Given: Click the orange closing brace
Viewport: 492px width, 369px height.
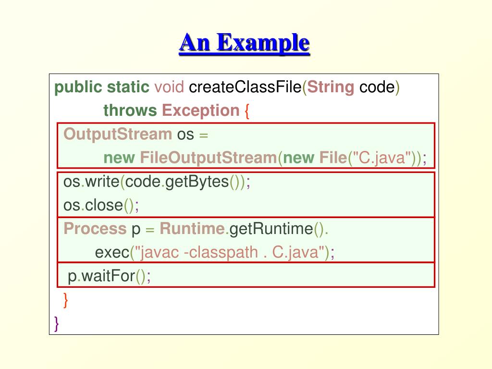Looking at the screenshot, I should [x=65, y=301].
